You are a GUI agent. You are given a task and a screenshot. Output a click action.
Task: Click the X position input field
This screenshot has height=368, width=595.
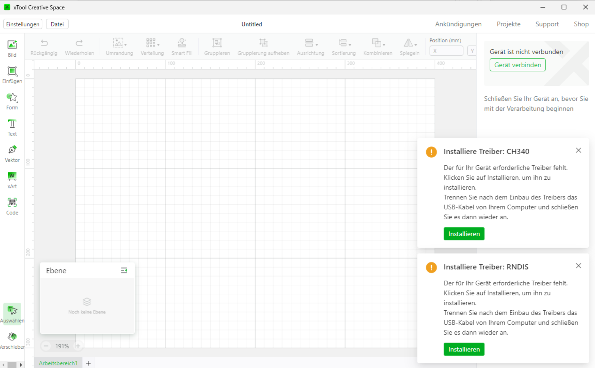click(446, 51)
